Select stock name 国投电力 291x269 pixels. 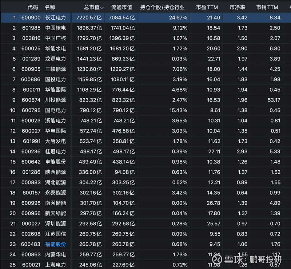56,79
